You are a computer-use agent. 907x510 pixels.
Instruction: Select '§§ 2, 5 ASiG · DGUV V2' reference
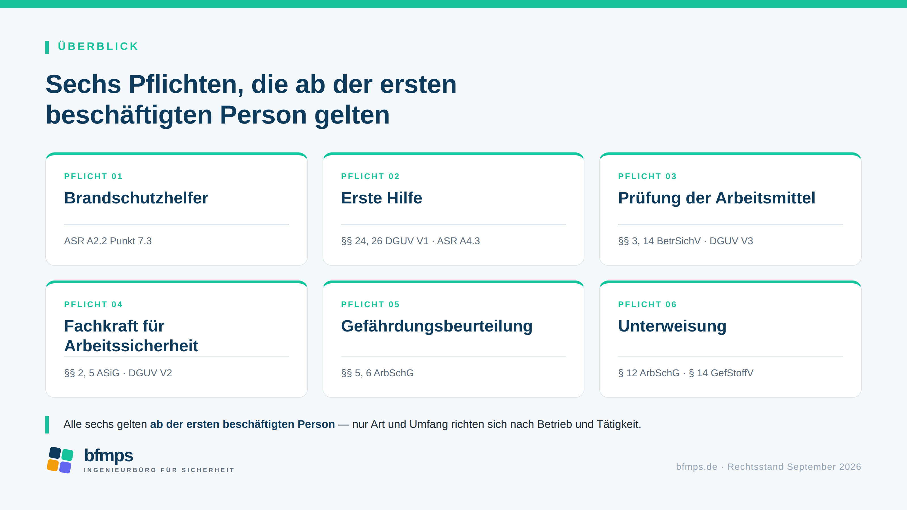click(x=118, y=373)
